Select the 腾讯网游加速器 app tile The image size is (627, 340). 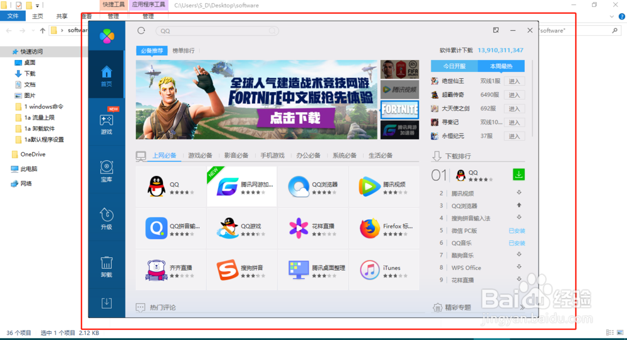pos(241,187)
